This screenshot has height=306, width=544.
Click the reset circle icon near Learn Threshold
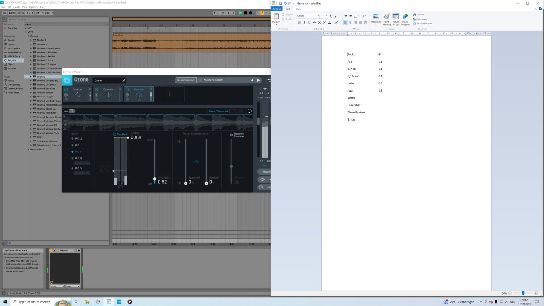coord(249,111)
